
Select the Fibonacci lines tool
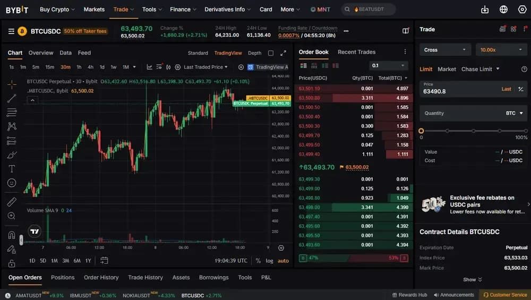pyautogui.click(x=12, y=113)
